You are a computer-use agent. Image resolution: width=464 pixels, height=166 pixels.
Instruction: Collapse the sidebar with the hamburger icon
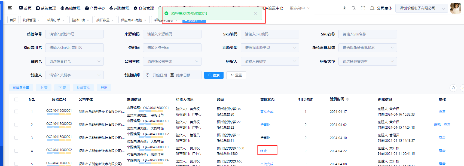click(x=10, y=8)
